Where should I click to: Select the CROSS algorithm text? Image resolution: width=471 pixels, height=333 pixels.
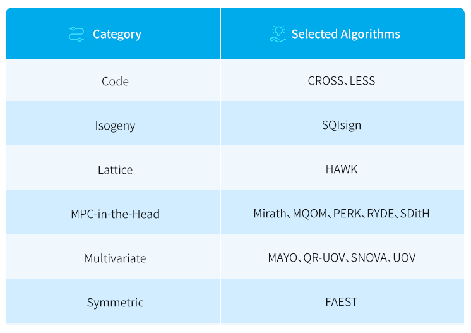click(325, 81)
